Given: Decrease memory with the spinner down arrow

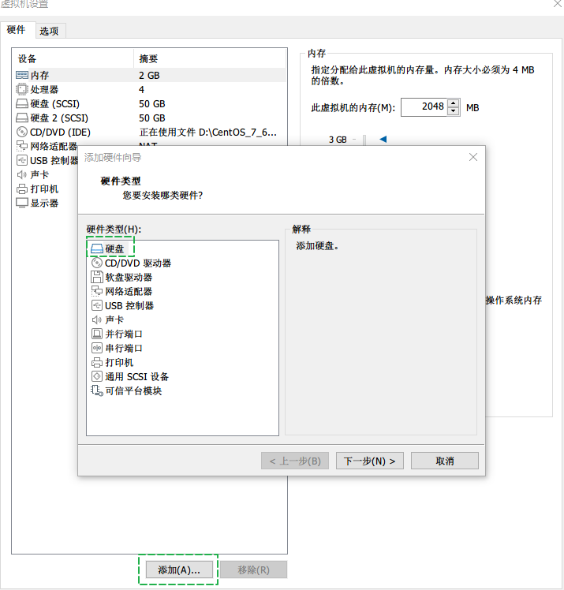Looking at the screenshot, I should pos(453,112).
